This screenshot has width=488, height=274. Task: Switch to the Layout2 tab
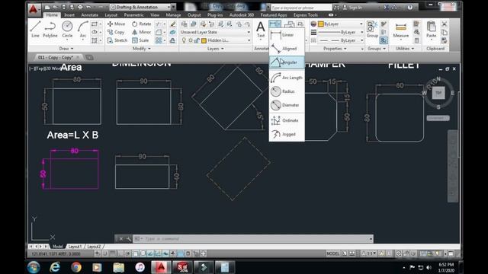pyautogui.click(x=94, y=247)
